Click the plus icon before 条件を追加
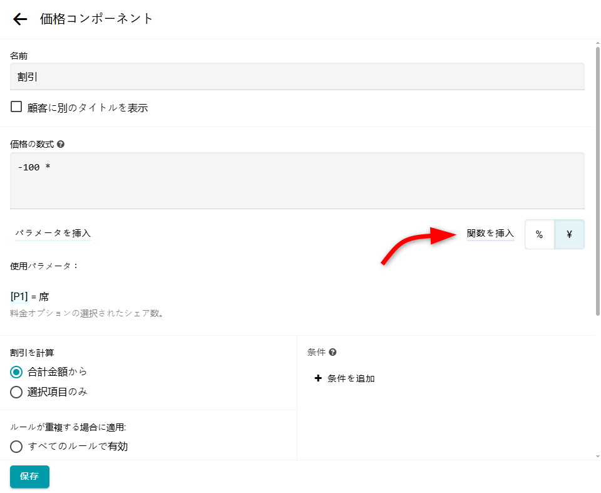The width and height of the screenshot is (601, 493). click(318, 378)
